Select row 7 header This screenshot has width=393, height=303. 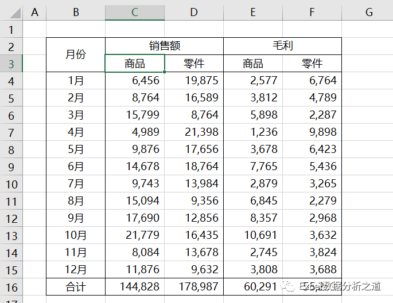click(11, 132)
